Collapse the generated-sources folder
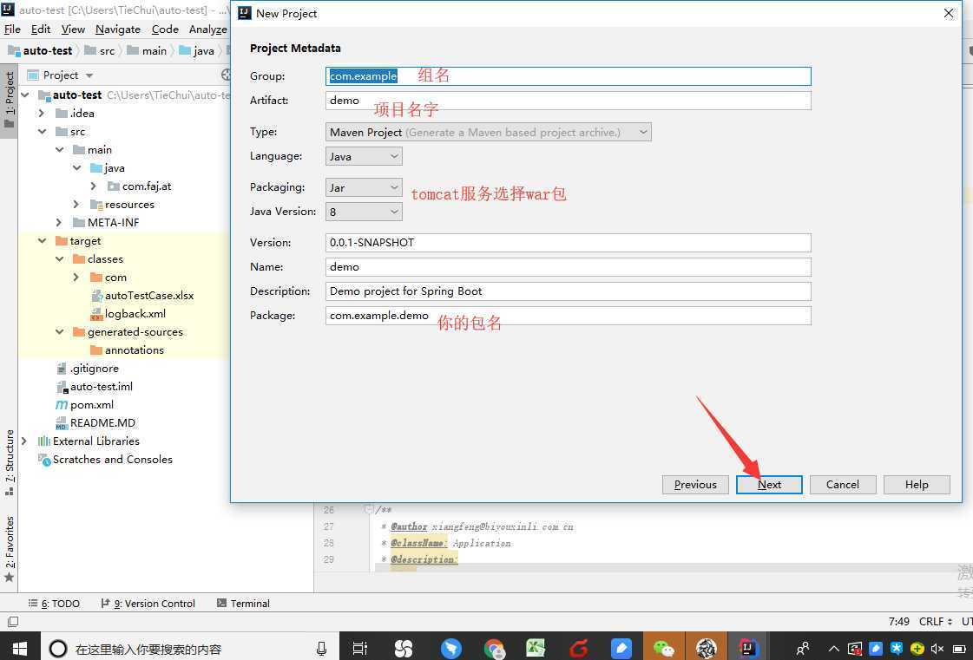973x660 pixels. 59,332
